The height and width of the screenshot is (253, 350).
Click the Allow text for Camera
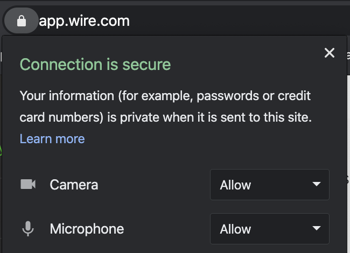pyautogui.click(x=235, y=185)
